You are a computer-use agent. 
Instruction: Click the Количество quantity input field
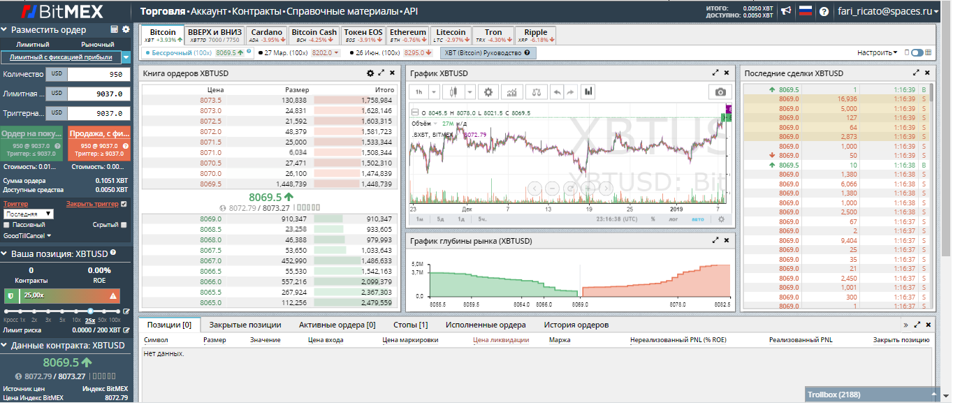[x=99, y=74]
